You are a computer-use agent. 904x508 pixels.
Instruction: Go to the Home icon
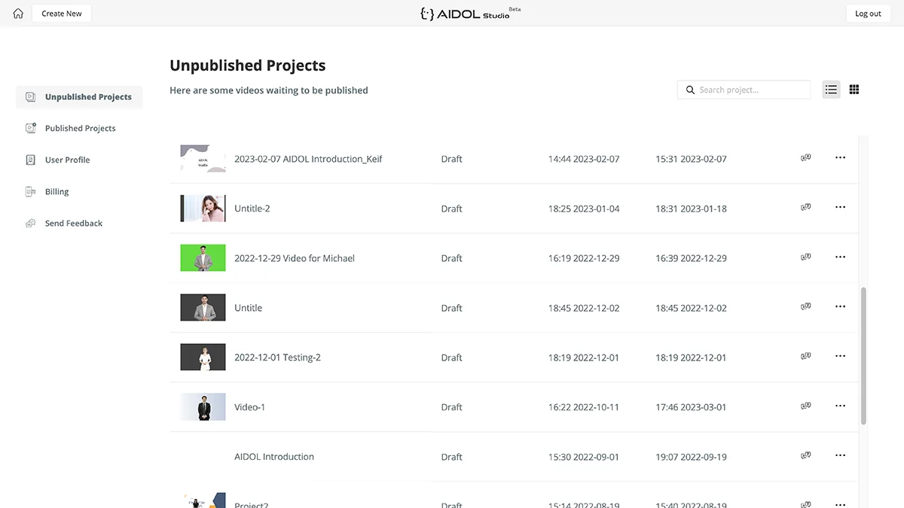tap(18, 14)
